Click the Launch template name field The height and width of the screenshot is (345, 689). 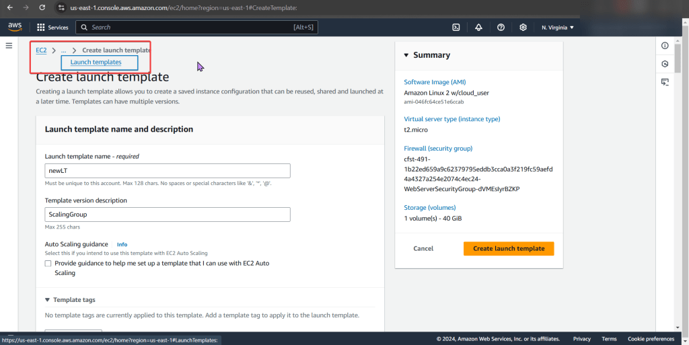pos(168,171)
